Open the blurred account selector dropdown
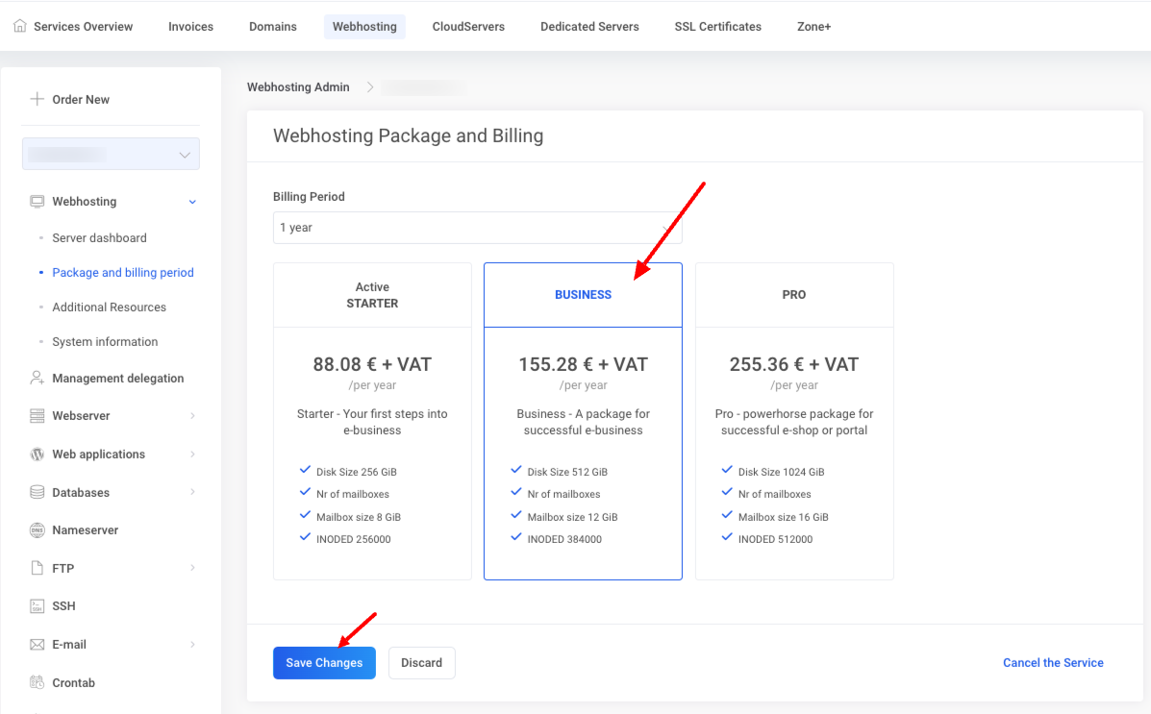Image resolution: width=1151 pixels, height=714 pixels. [x=111, y=154]
